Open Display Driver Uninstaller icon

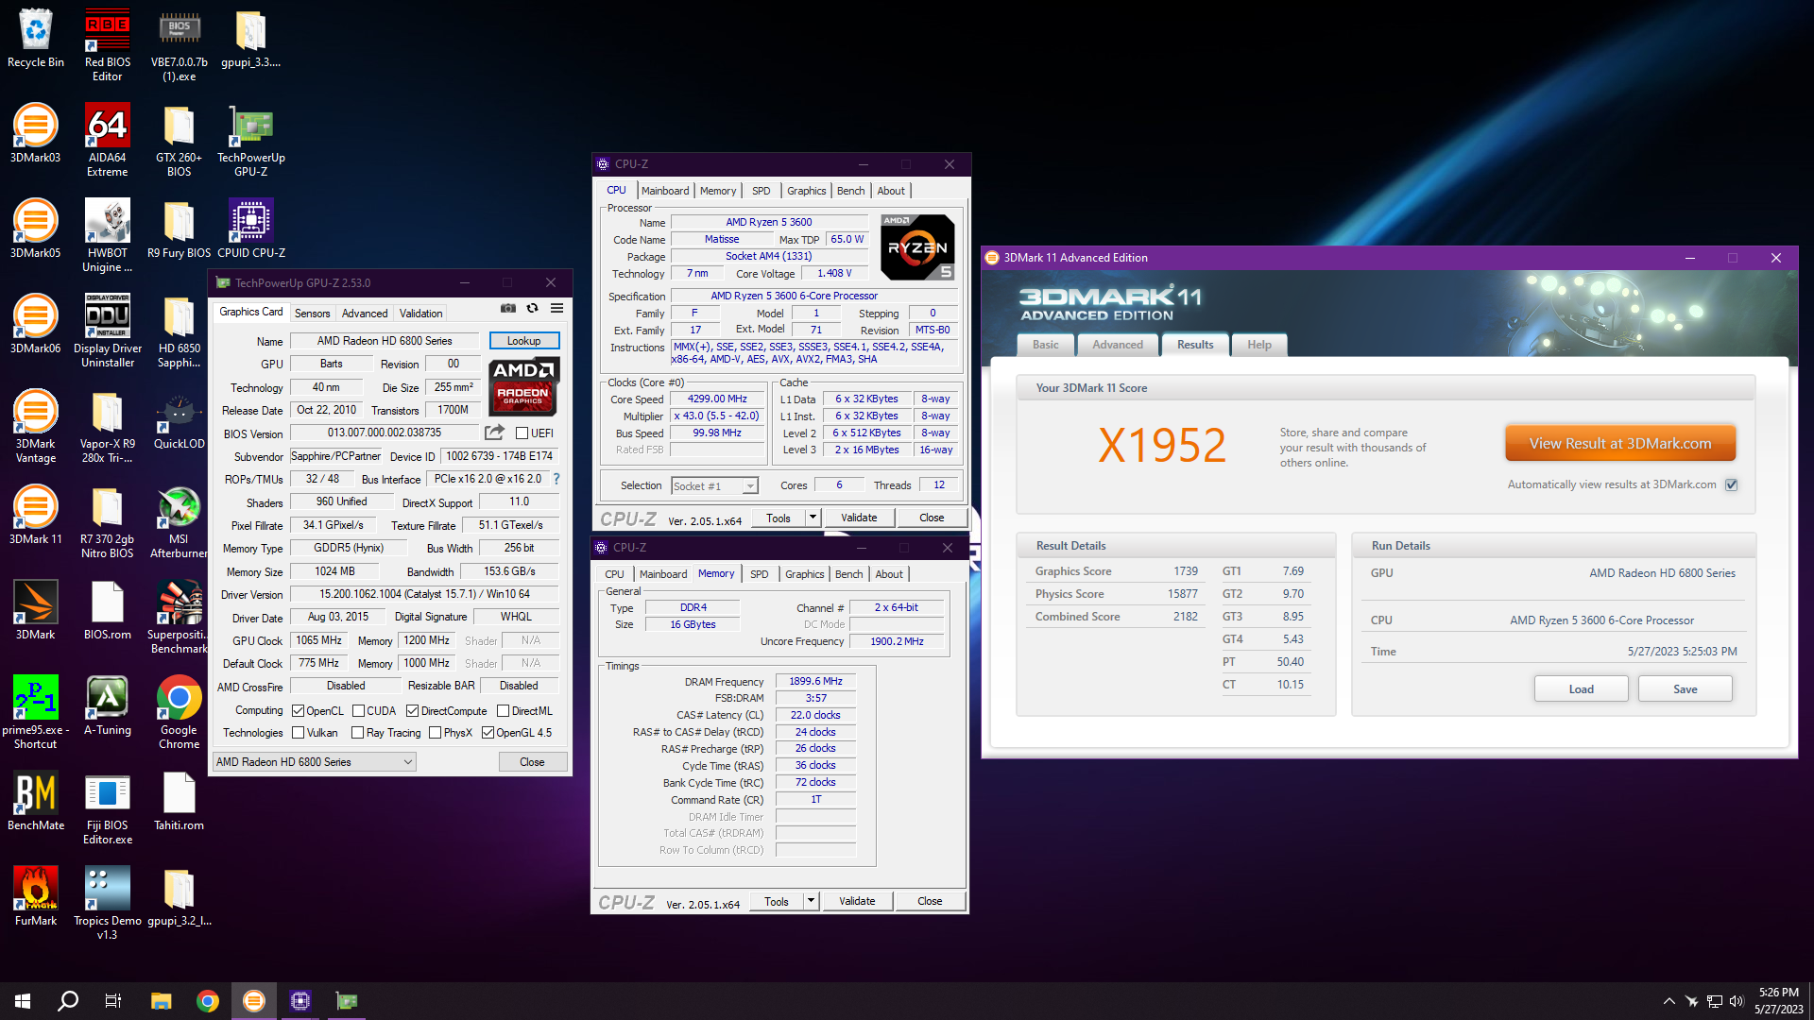click(x=107, y=331)
